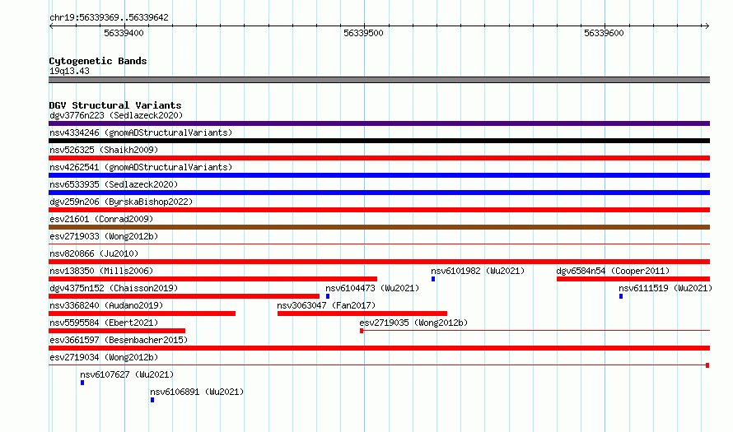
Task: Click the red end square of esv2719034
Action: pos(707,365)
